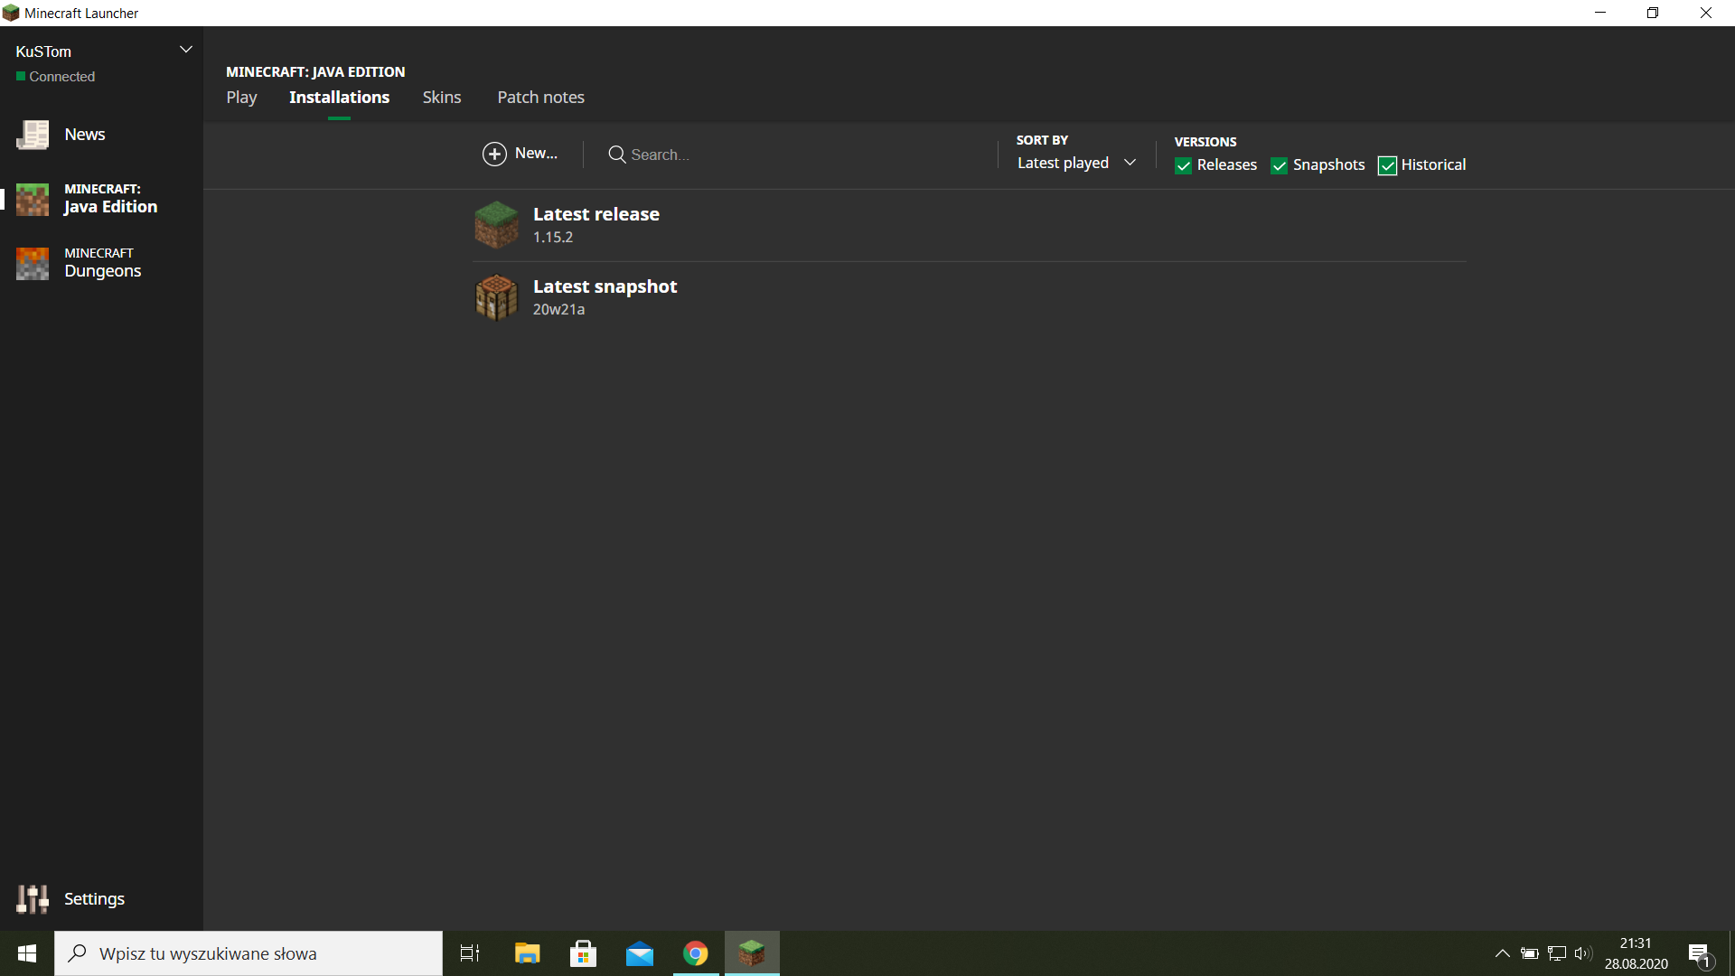Toggle the Snapshots versions checkbox
Viewport: 1735px width, 976px height.
[1279, 165]
